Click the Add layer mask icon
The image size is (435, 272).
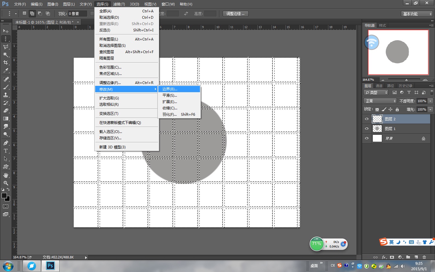click(x=392, y=257)
